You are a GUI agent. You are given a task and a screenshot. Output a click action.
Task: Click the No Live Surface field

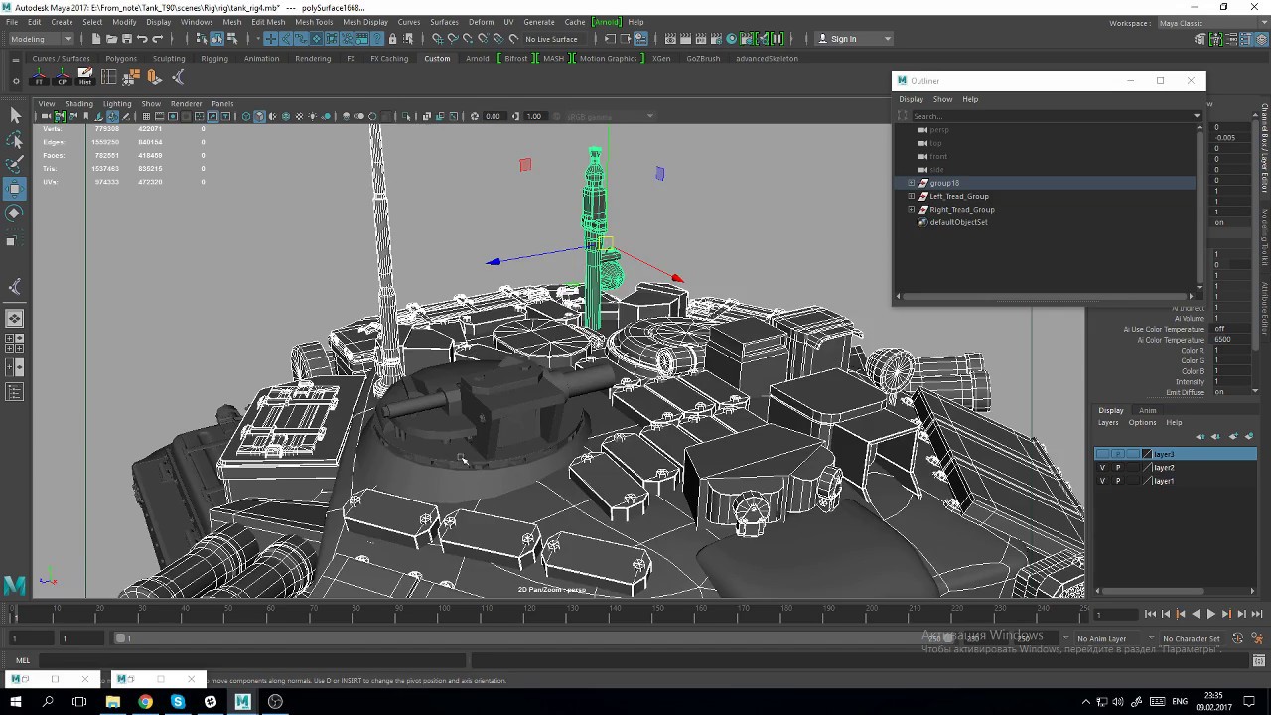(x=551, y=39)
